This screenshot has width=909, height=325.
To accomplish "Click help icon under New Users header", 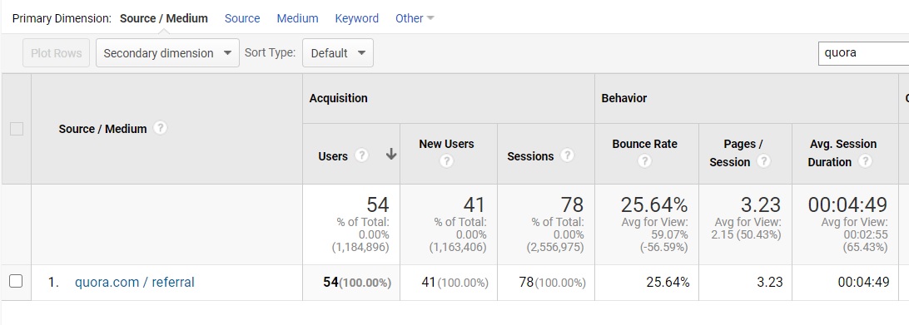I will [x=446, y=161].
